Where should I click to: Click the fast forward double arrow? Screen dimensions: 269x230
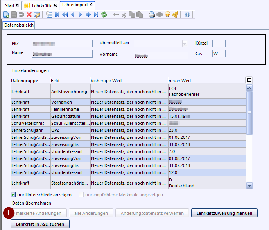coord(88,14)
